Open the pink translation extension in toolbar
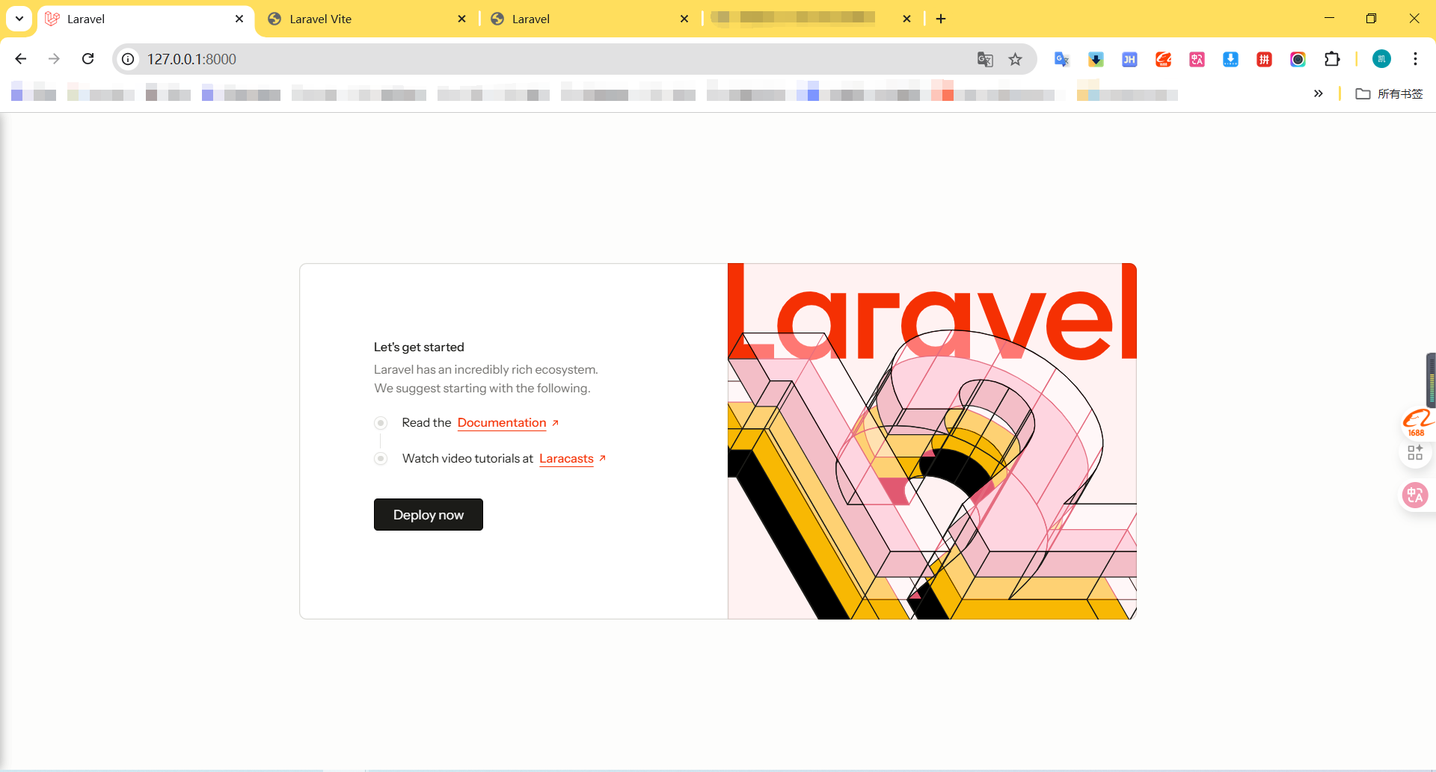Viewport: 1436px width, 772px height. 1197,59
